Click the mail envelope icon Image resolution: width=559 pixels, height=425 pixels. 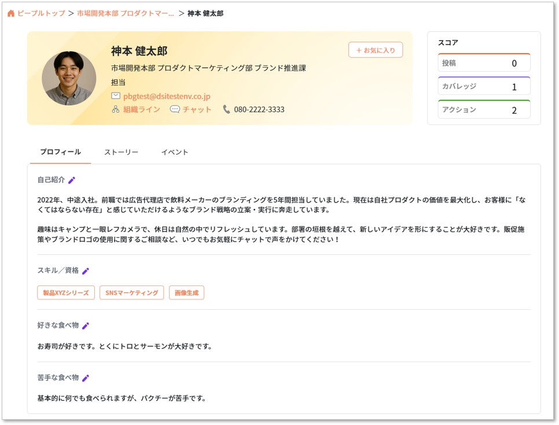point(116,96)
